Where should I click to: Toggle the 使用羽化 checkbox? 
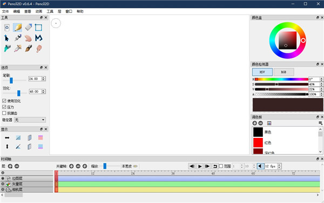[x=4, y=101]
